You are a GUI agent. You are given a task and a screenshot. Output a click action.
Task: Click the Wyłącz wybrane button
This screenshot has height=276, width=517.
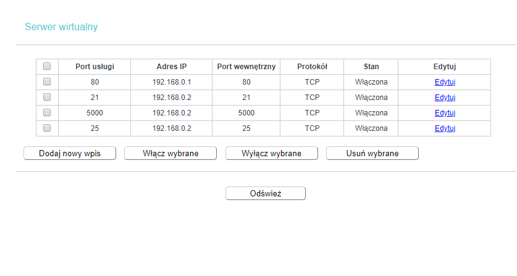(272, 153)
